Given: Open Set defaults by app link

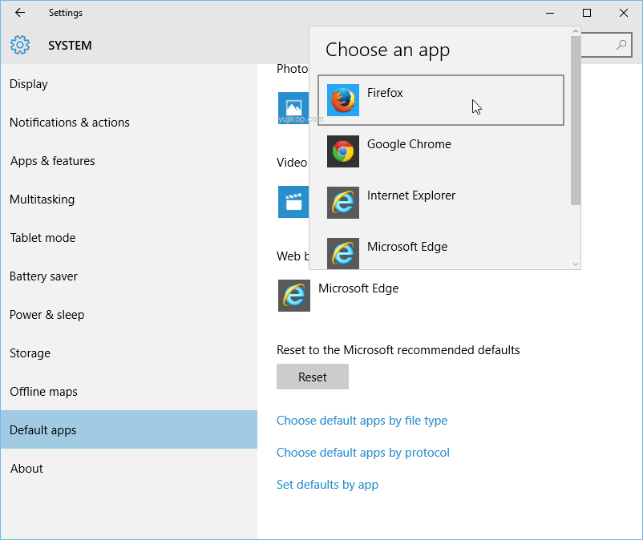Looking at the screenshot, I should click(327, 485).
